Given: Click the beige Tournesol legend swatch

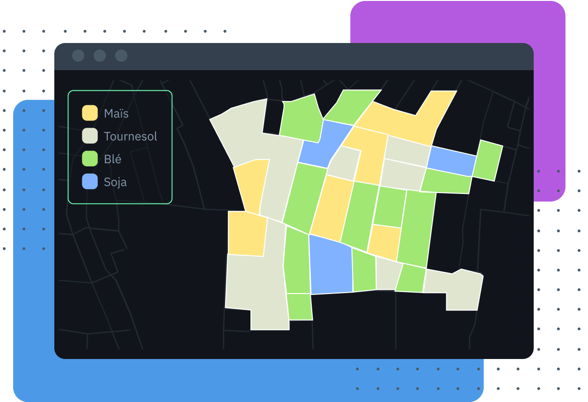Looking at the screenshot, I should pos(90,136).
